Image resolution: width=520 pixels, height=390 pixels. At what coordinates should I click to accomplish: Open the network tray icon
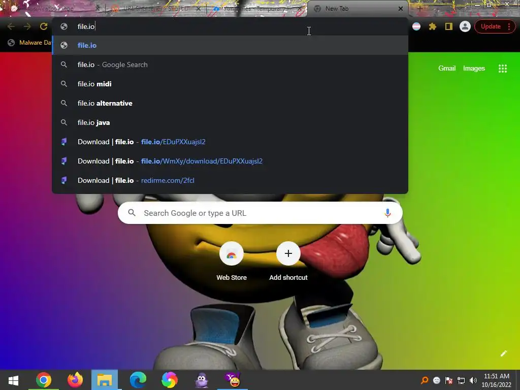461,380
